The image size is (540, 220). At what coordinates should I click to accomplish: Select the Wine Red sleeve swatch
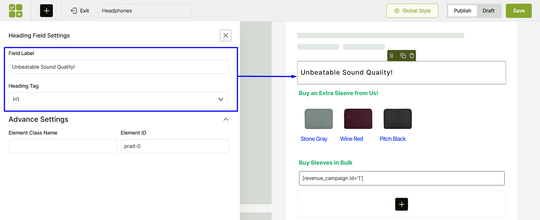coord(358,119)
